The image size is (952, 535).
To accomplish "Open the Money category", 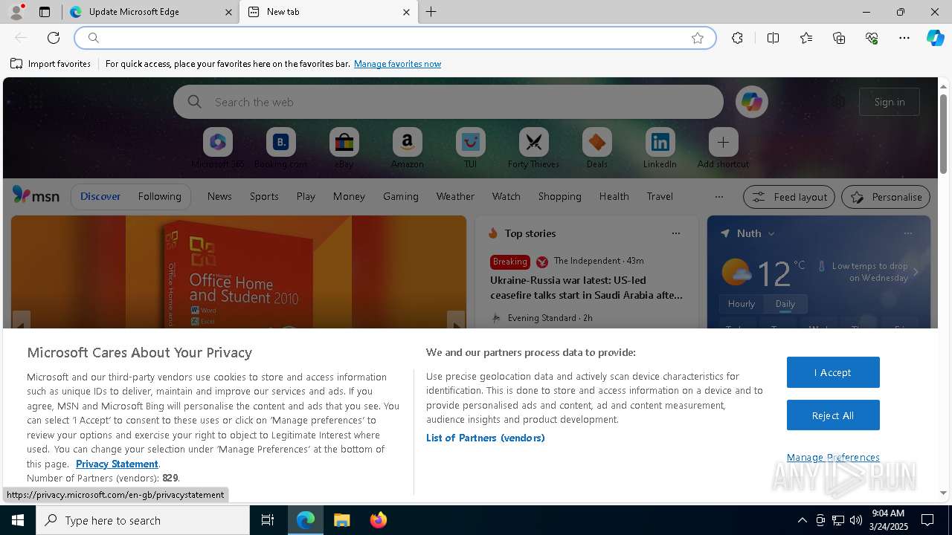I will [349, 196].
